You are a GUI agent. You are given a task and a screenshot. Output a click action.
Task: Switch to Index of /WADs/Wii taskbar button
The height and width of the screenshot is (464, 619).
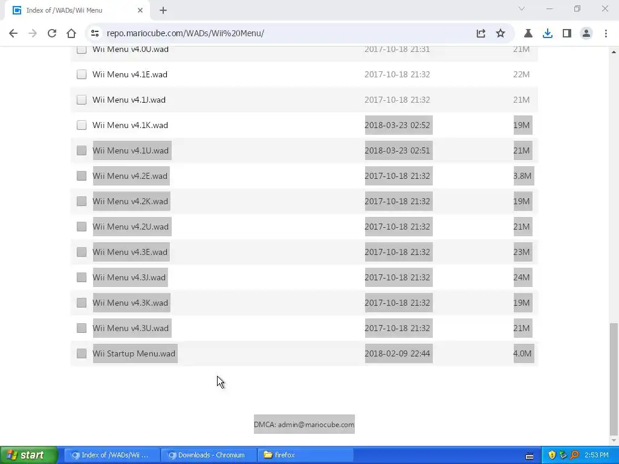(112, 455)
